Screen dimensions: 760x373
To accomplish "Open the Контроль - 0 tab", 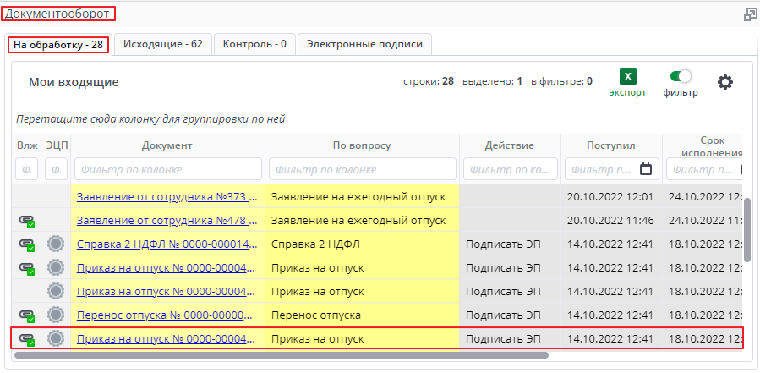I will (254, 44).
